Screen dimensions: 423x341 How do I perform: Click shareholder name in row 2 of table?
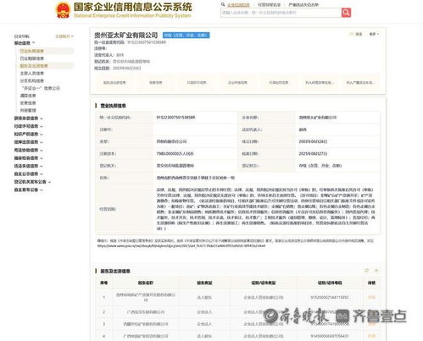(x=146, y=312)
